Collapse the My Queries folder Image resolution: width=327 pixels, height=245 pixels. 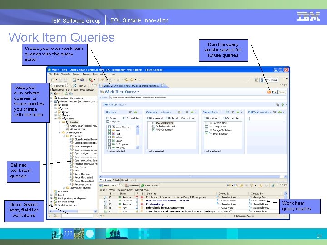click(x=59, y=122)
